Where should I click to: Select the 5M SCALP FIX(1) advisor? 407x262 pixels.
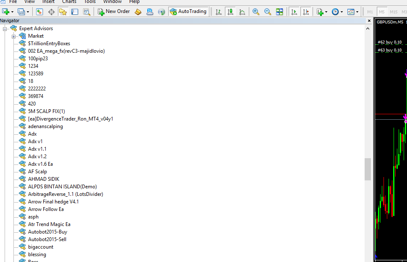click(x=47, y=111)
